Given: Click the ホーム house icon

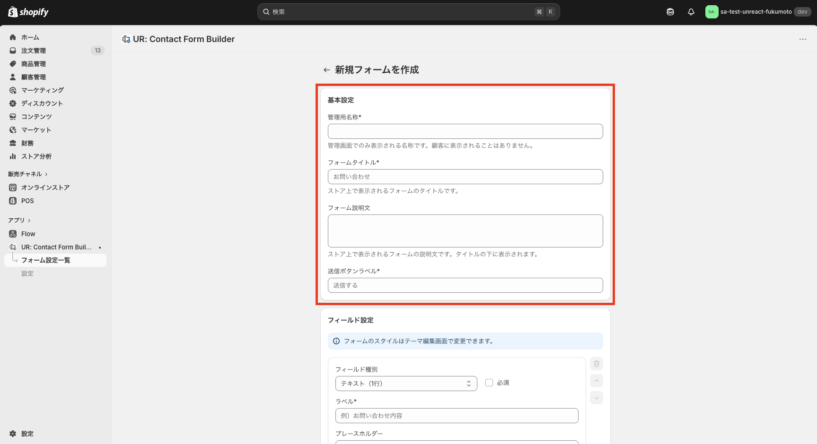Looking at the screenshot, I should [13, 37].
